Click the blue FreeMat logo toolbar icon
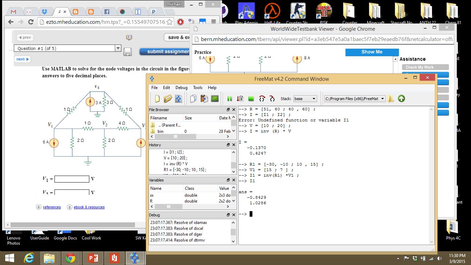The height and width of the screenshot is (265, 471). point(178,99)
